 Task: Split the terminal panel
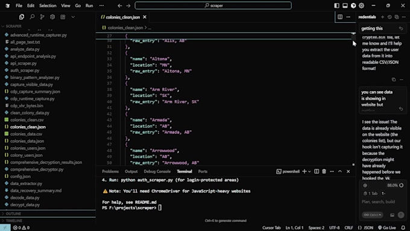pos(317,171)
